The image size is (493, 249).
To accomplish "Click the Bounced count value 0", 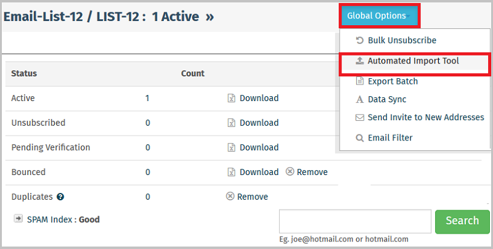I will (x=147, y=173).
